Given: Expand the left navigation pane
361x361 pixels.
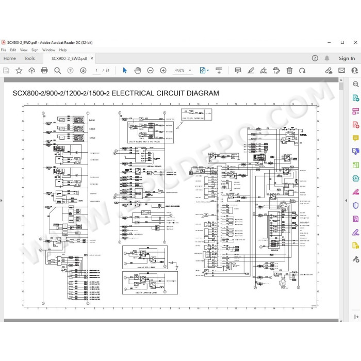Looking at the screenshot, I should 2,201.
